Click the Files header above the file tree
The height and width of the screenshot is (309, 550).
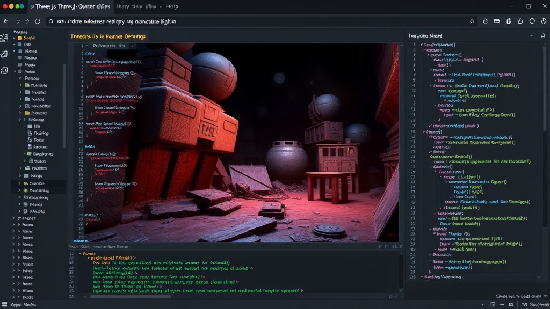pyautogui.click(x=20, y=32)
